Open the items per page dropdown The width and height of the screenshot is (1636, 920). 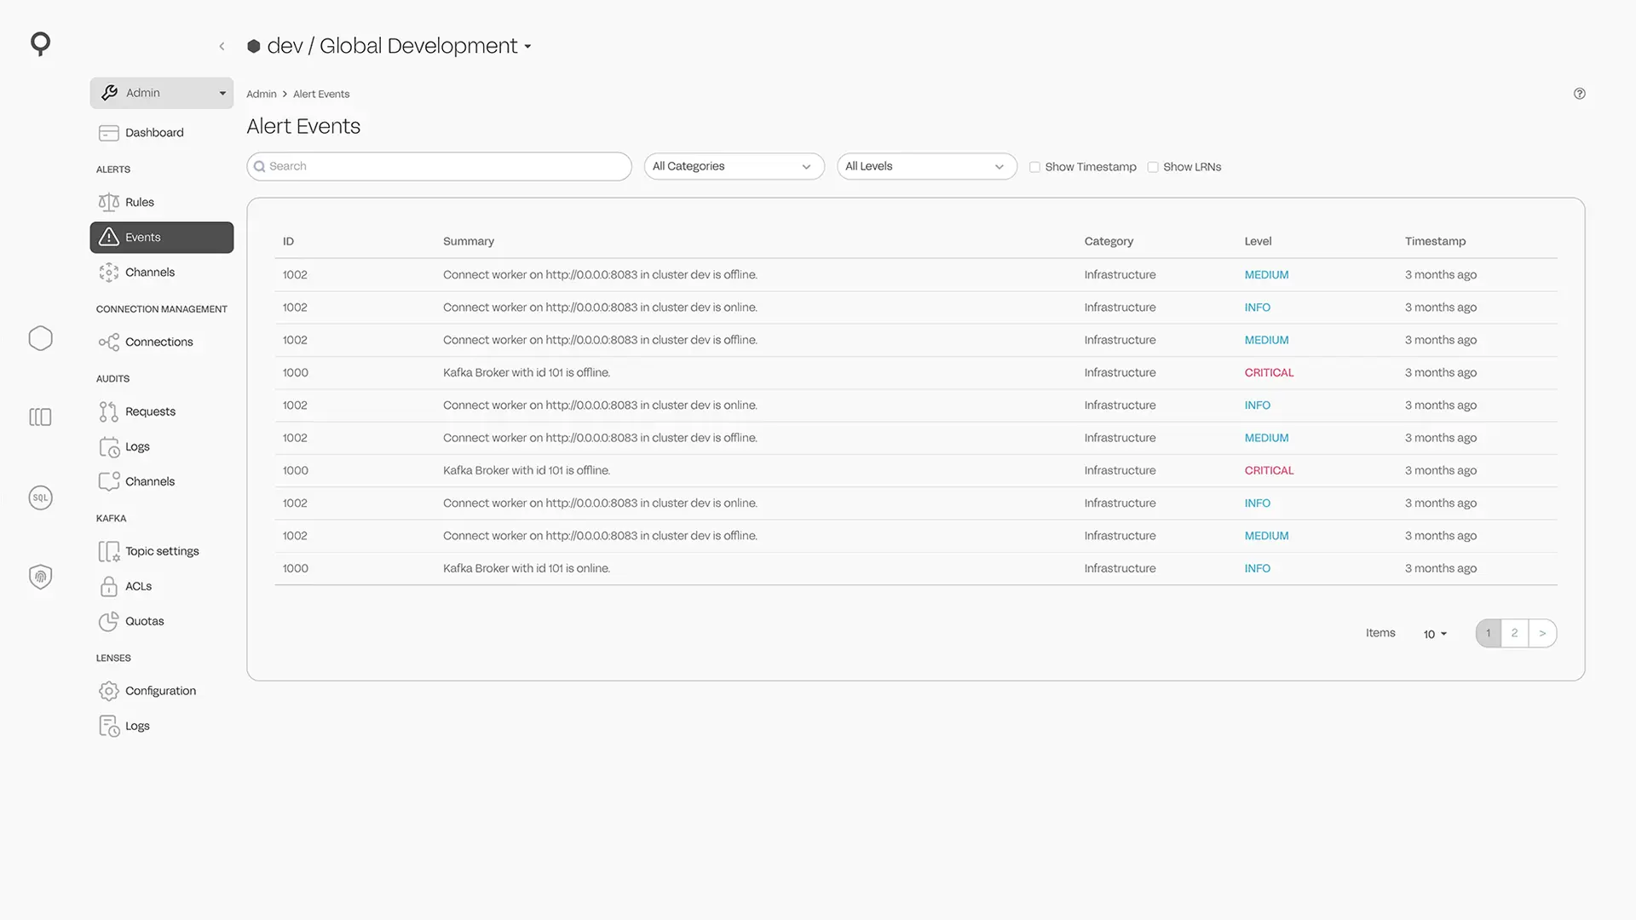[x=1435, y=634]
